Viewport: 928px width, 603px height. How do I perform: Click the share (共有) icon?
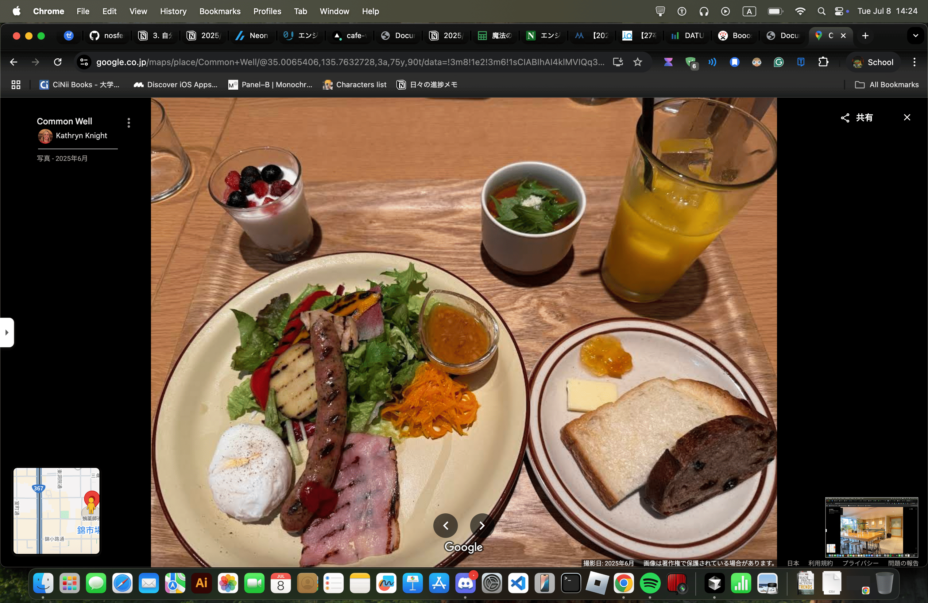845,118
